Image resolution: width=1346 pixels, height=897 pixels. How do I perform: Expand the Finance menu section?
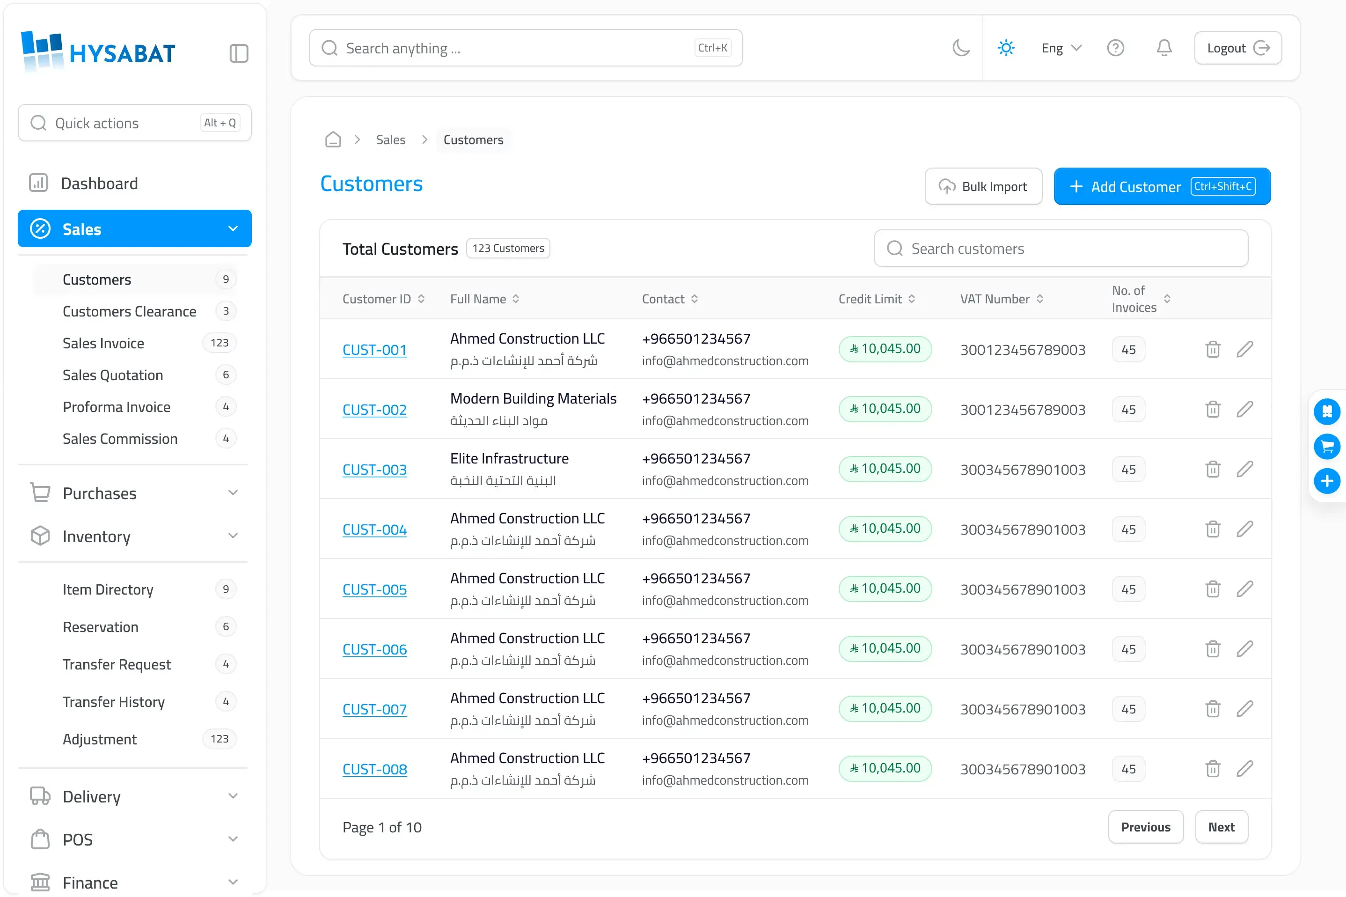(134, 882)
